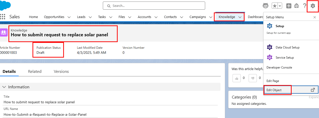The width and height of the screenshot is (319, 118).
Task: Expand the Files tab chevron
Action: pos(130,17)
